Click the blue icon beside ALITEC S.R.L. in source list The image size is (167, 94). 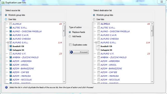[x=11, y=28]
